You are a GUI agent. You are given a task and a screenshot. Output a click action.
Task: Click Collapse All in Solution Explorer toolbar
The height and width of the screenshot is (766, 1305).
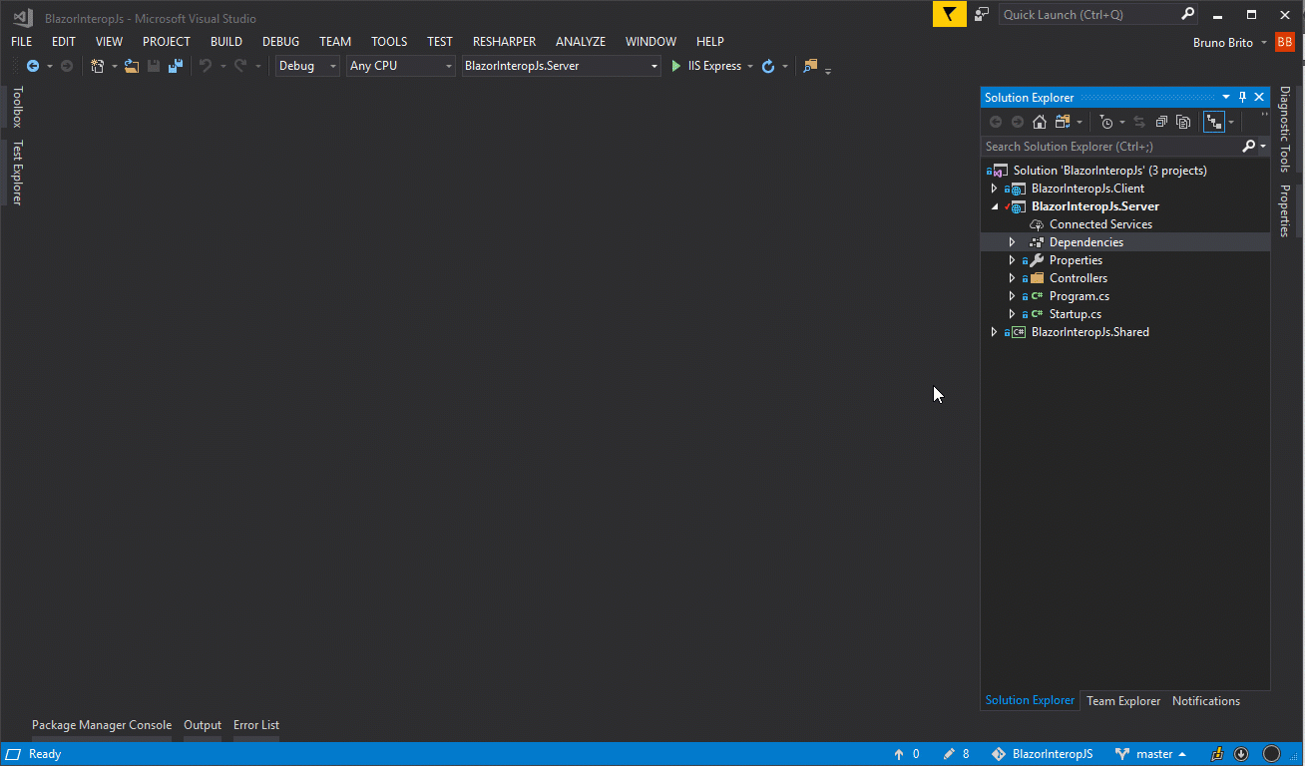pos(1161,122)
